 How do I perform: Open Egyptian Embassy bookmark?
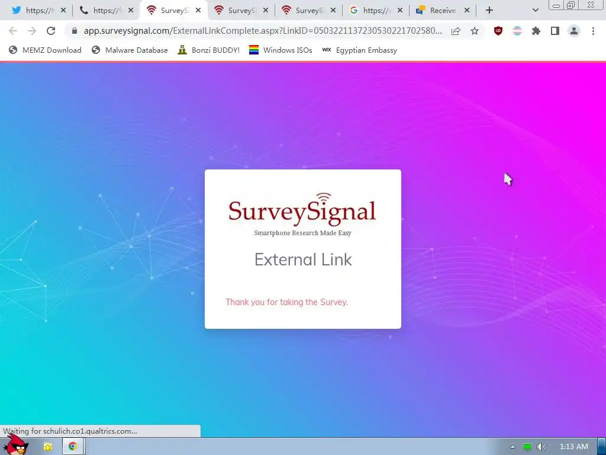359,50
